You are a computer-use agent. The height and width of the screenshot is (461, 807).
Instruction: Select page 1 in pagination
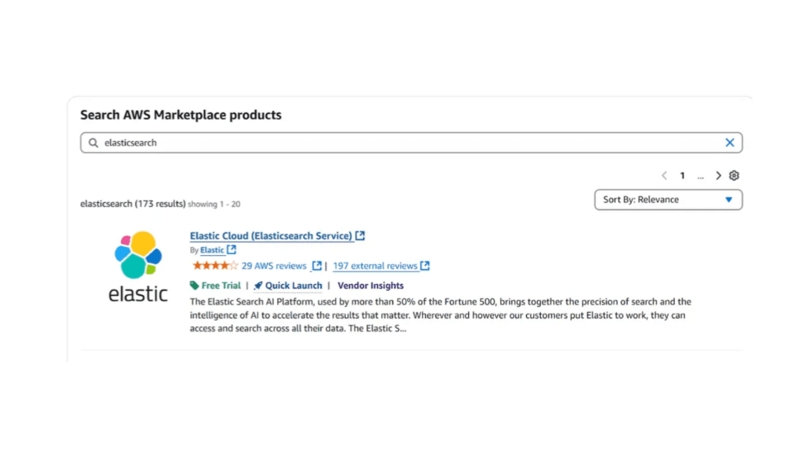[x=682, y=175]
